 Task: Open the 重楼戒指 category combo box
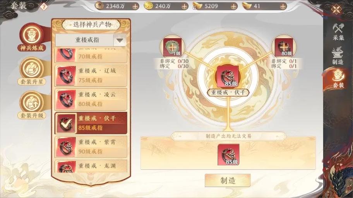pyautogui.click(x=91, y=40)
